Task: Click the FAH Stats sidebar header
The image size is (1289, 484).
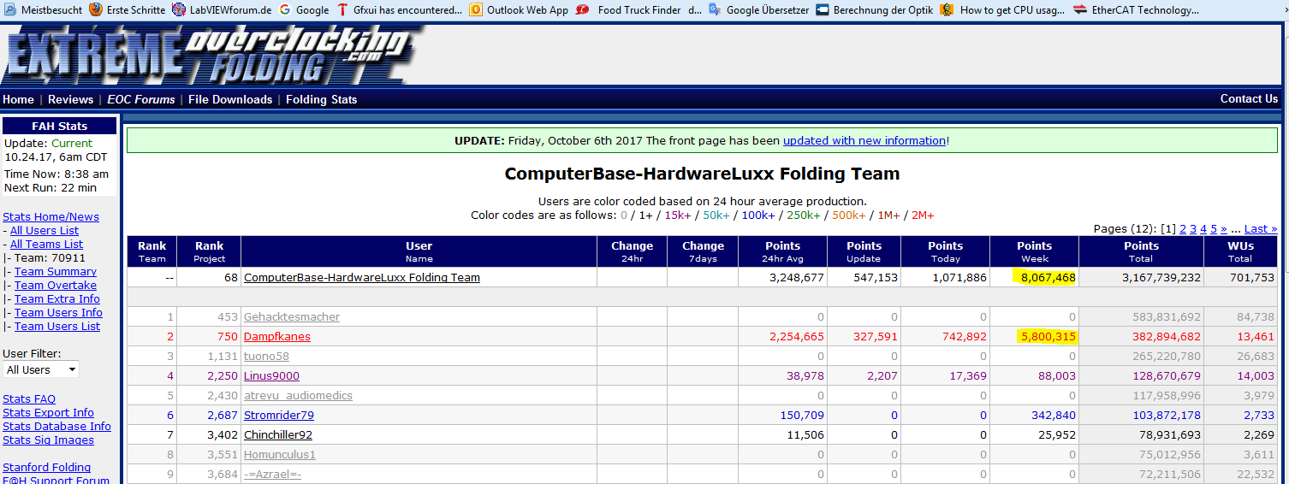Action: [60, 126]
